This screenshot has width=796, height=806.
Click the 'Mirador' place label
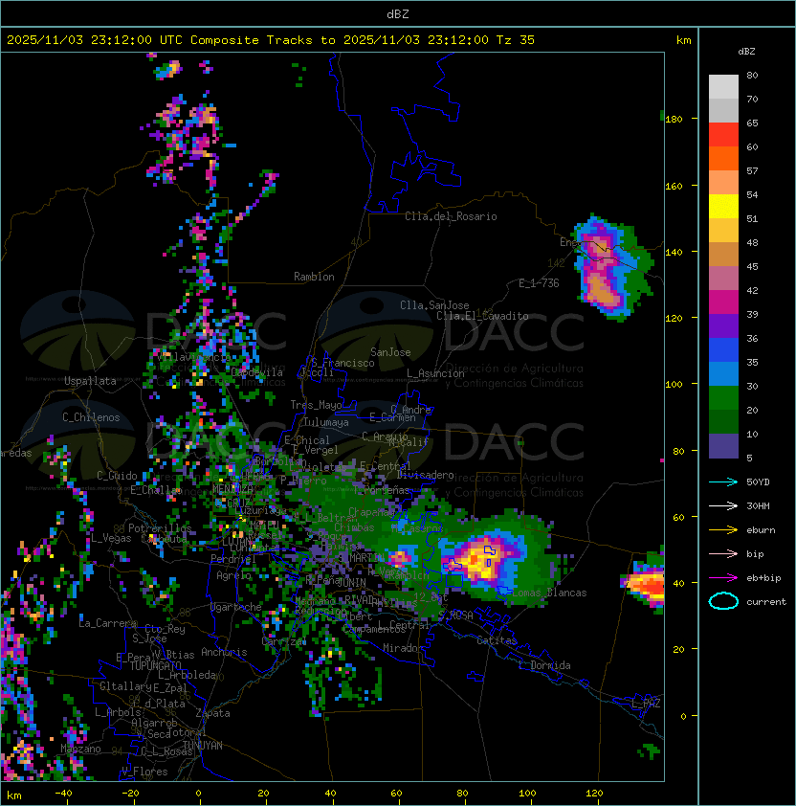click(403, 648)
